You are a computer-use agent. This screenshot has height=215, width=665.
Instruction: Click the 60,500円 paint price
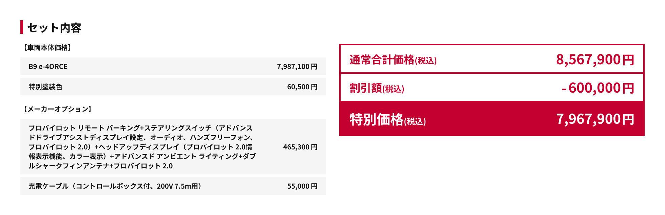coord(302,87)
